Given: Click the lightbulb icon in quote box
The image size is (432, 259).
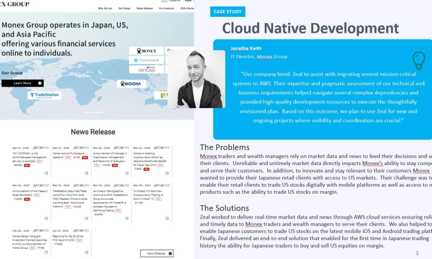Looking at the screenshot, I should click(x=418, y=59).
